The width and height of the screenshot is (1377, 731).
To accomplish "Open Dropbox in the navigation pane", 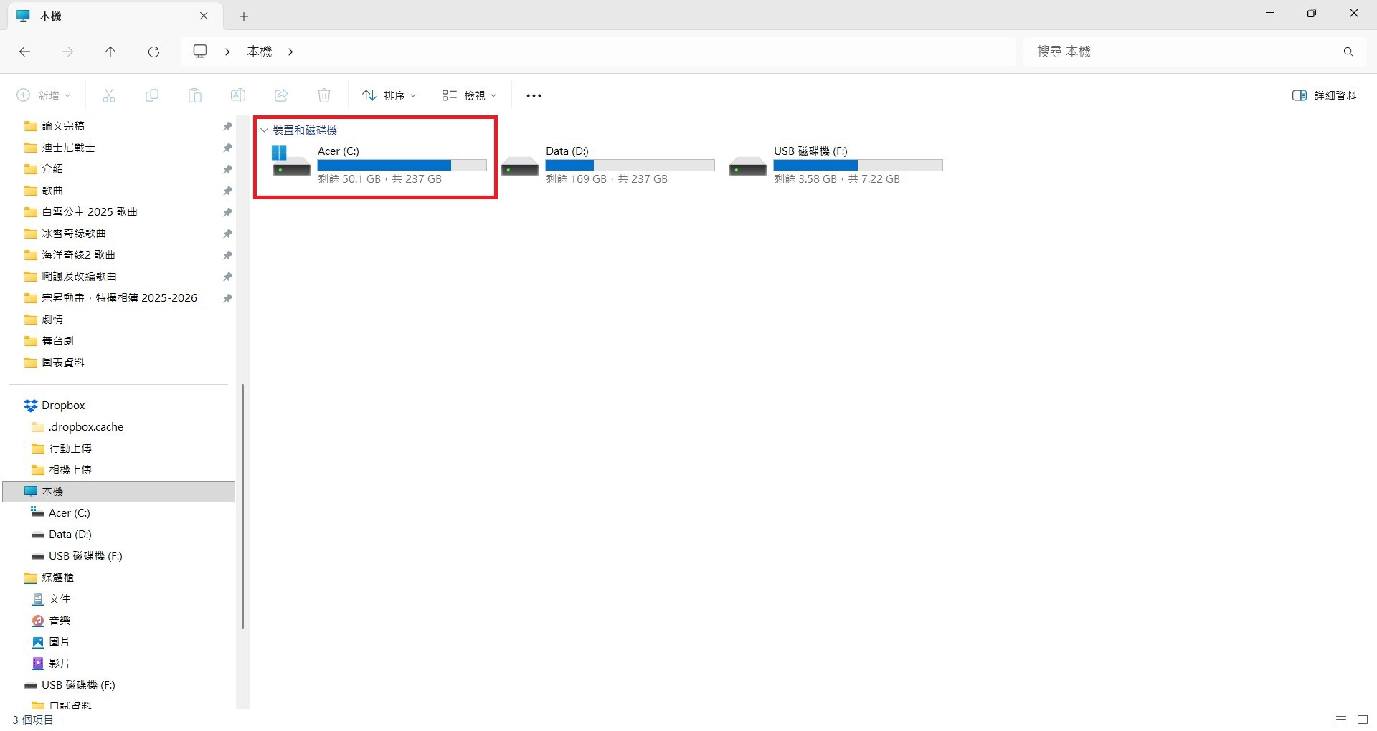I will [x=63, y=406].
